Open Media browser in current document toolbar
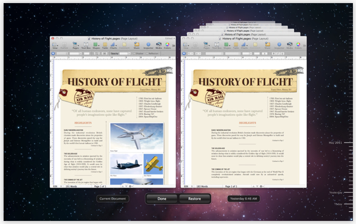Screen dimensions: 356x224 click(x=159, y=45)
